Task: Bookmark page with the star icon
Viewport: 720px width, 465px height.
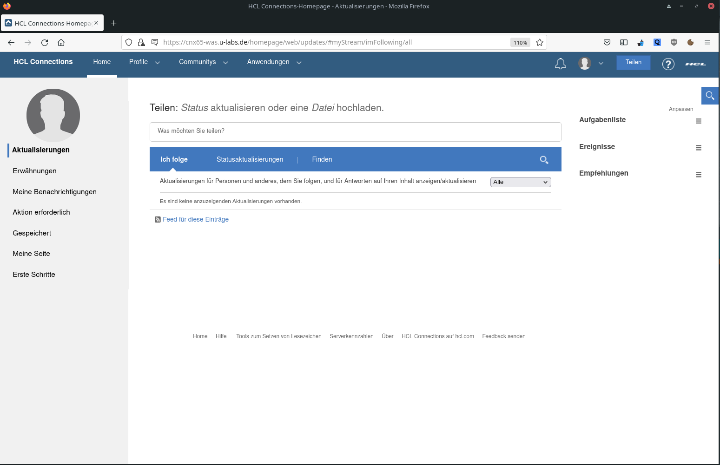Action: tap(539, 42)
